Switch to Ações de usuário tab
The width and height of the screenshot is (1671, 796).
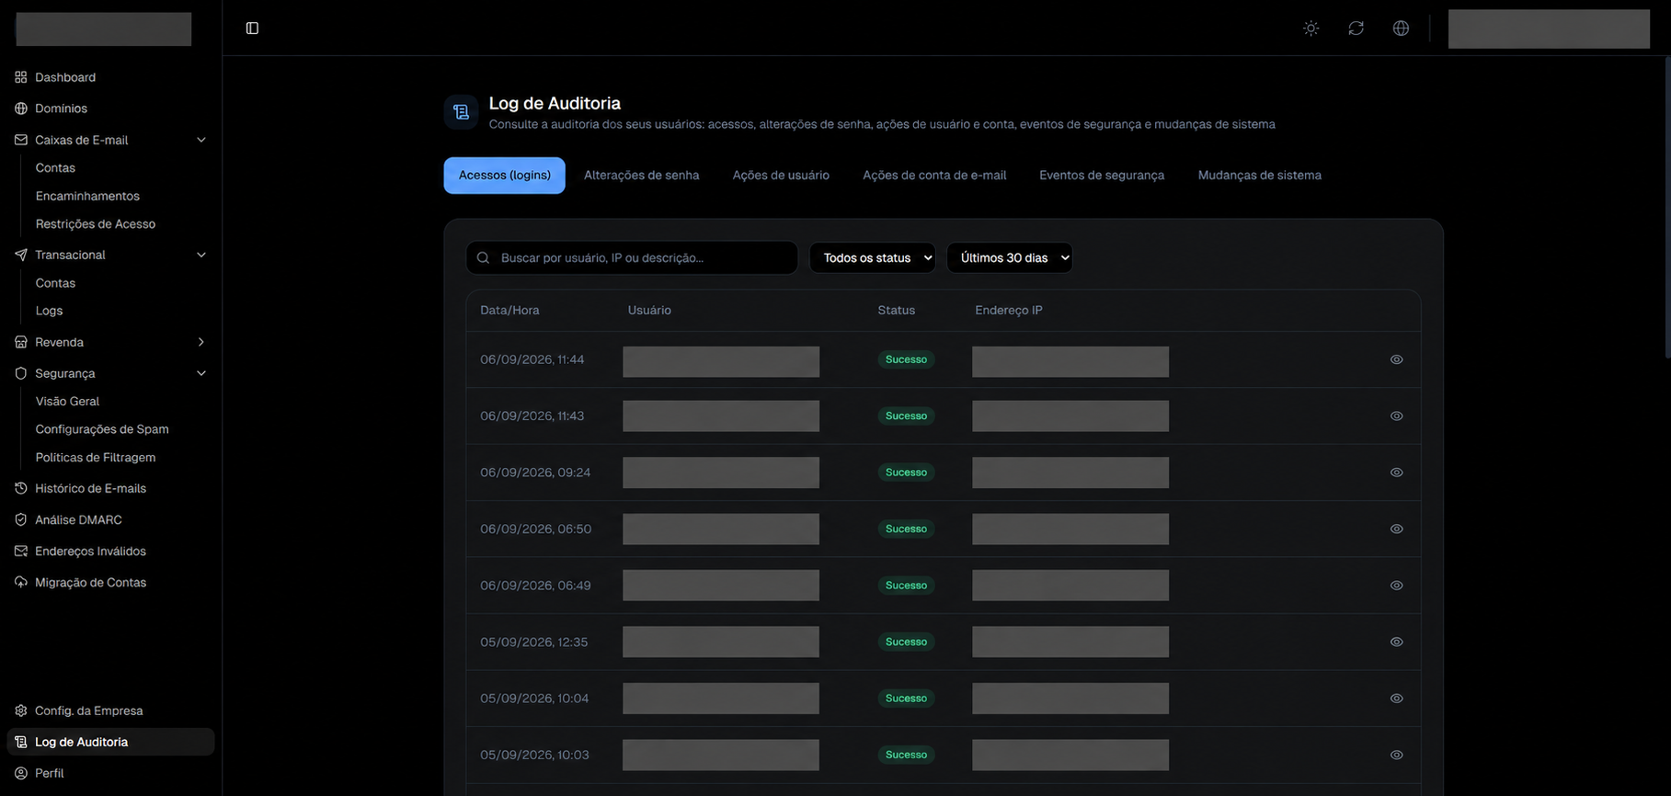tap(781, 176)
